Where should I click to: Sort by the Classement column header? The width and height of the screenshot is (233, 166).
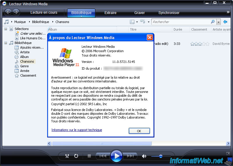[200, 29]
